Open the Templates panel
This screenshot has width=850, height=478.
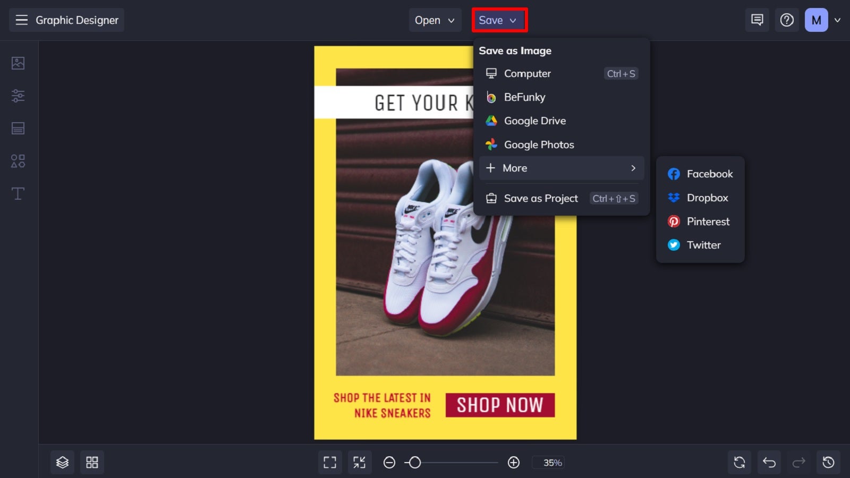point(18,128)
